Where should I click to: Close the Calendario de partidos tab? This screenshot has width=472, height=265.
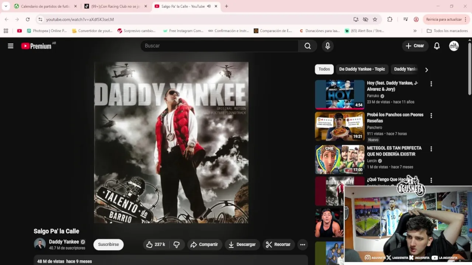pos(76,6)
